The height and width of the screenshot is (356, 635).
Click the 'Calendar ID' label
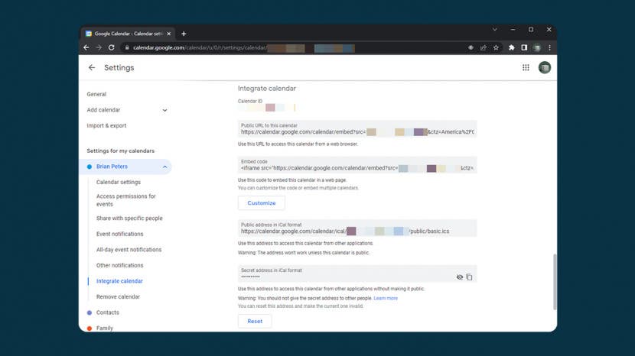[250, 101]
